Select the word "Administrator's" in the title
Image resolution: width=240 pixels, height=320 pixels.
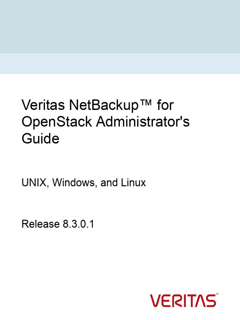[142, 122]
